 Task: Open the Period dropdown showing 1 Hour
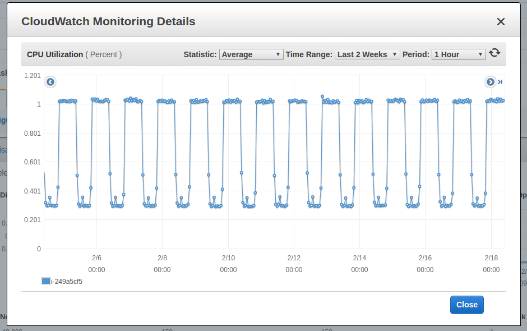click(459, 54)
